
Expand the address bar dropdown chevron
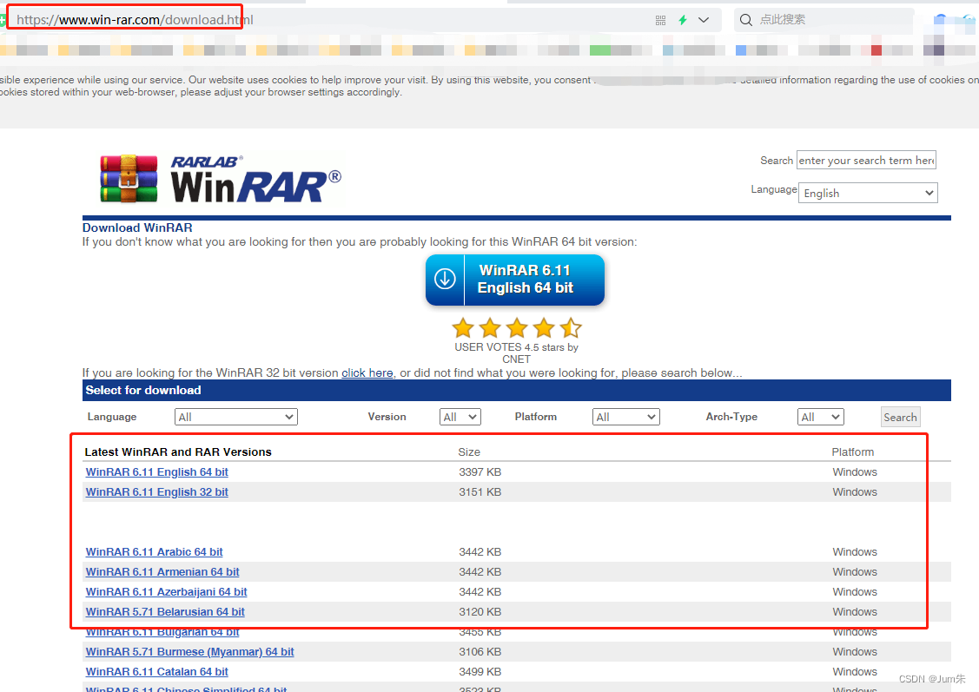coord(704,20)
